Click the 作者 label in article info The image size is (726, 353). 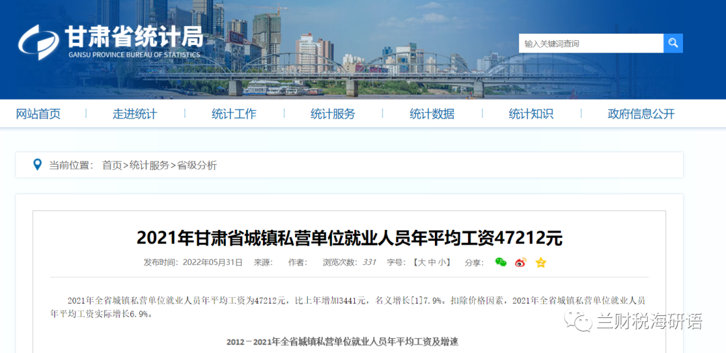point(298,262)
